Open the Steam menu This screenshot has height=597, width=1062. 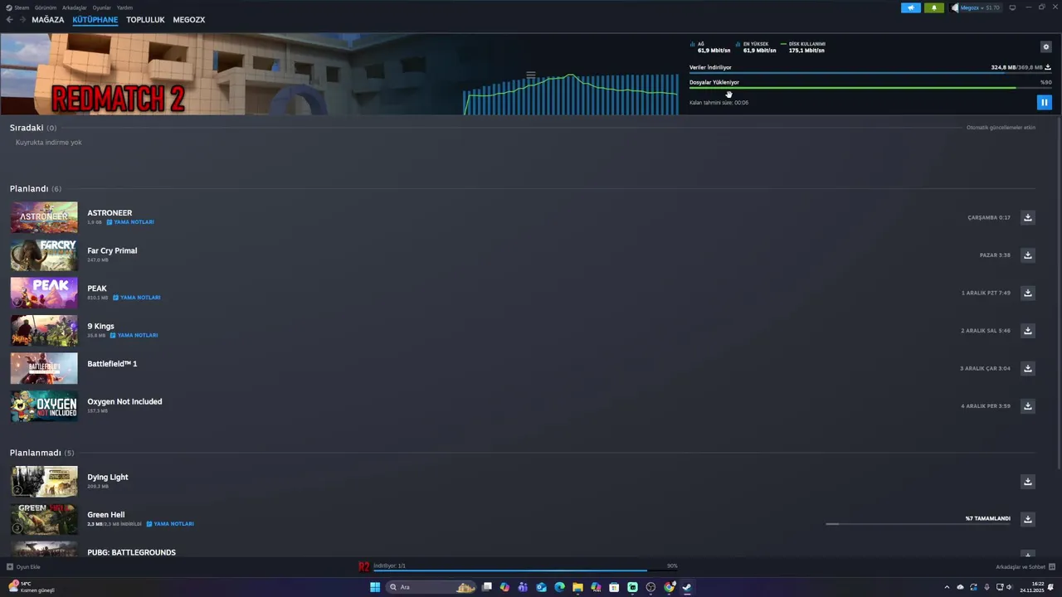[18, 7]
